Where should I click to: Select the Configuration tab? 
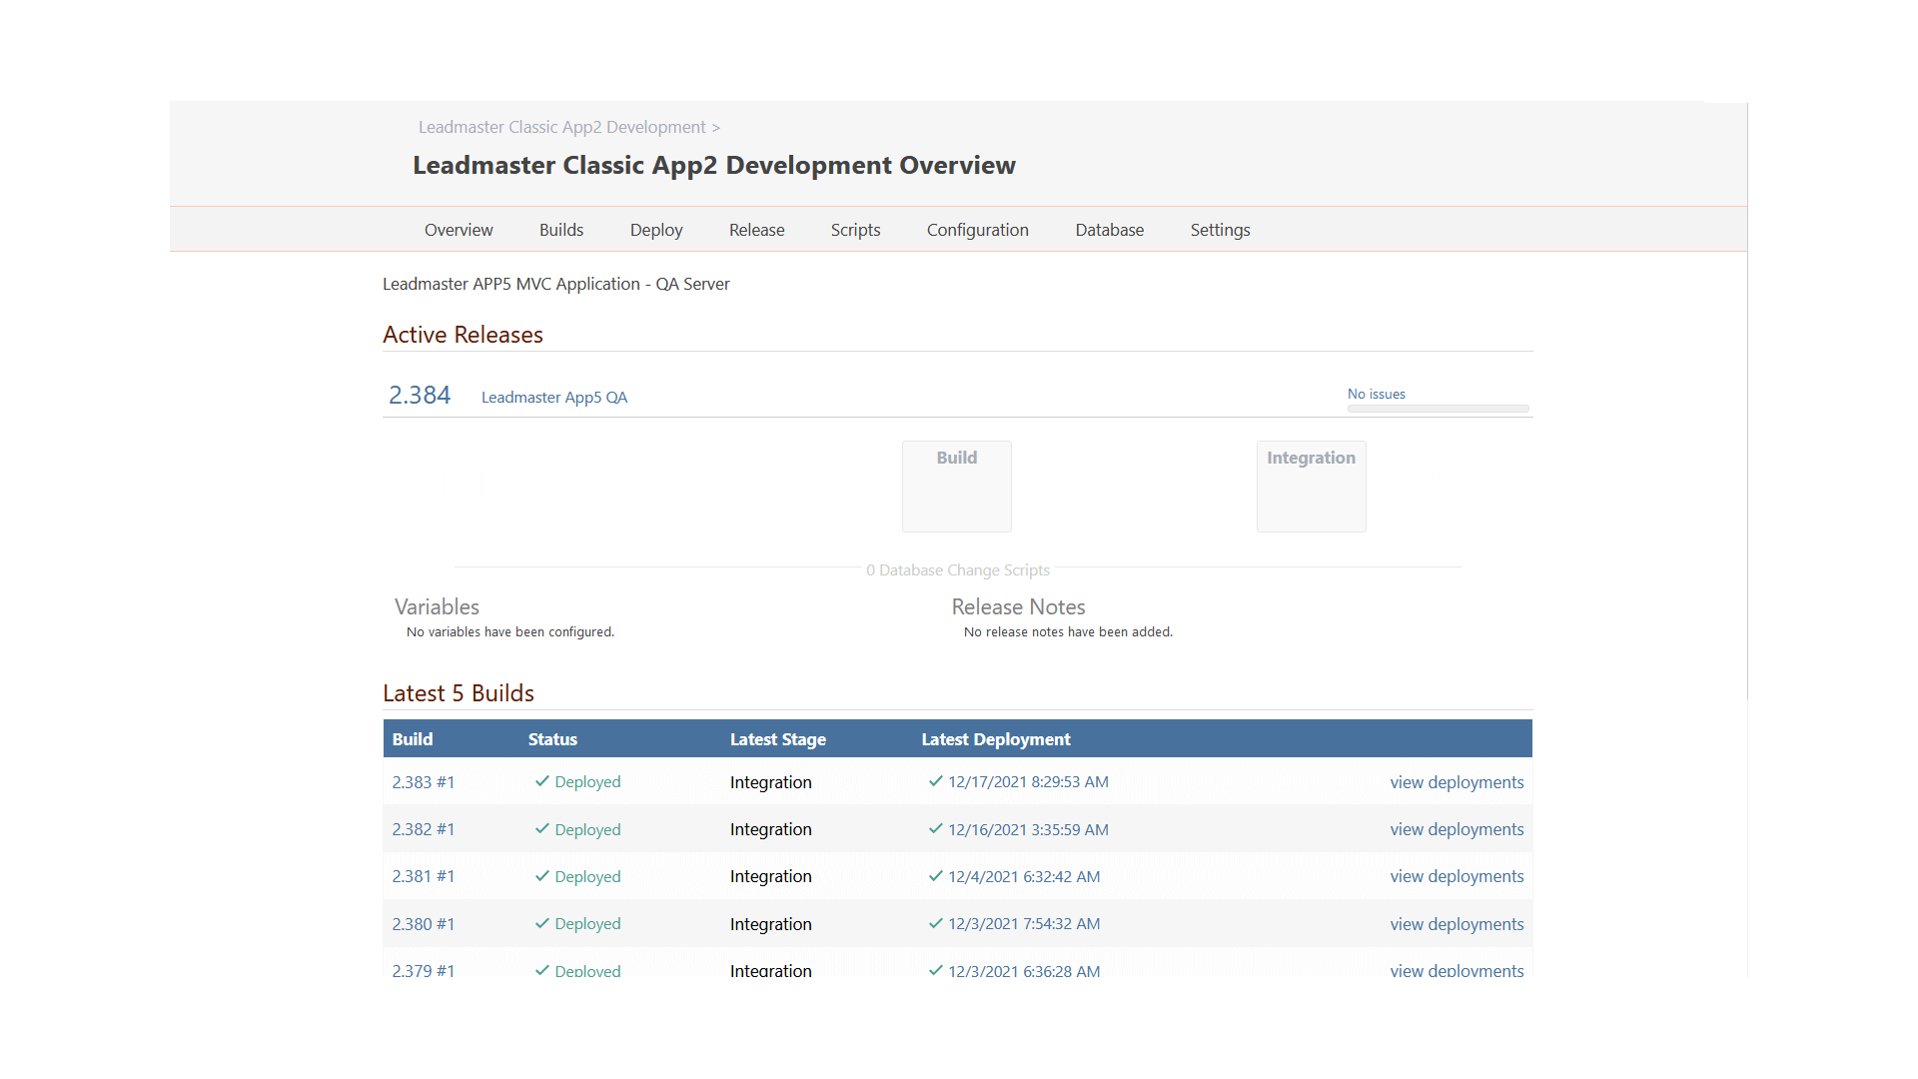[x=978, y=230]
